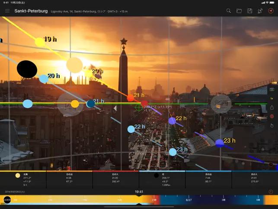This screenshot has width=278, height=209.
Task: Tap the light-blue 22 h moon marker
Action: tap(131, 129)
